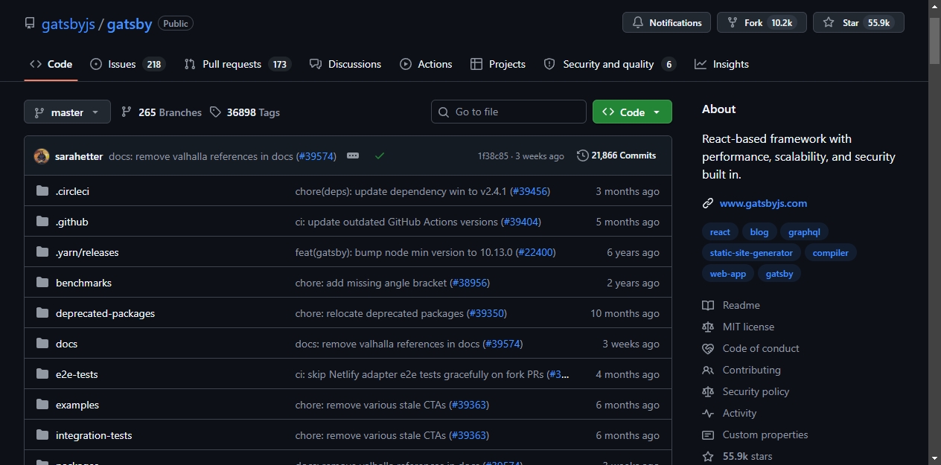Select the blog topic tag
941x465 pixels.
point(759,232)
